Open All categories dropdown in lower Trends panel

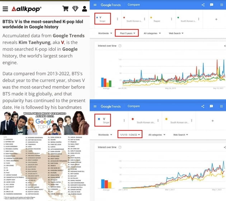157,135
